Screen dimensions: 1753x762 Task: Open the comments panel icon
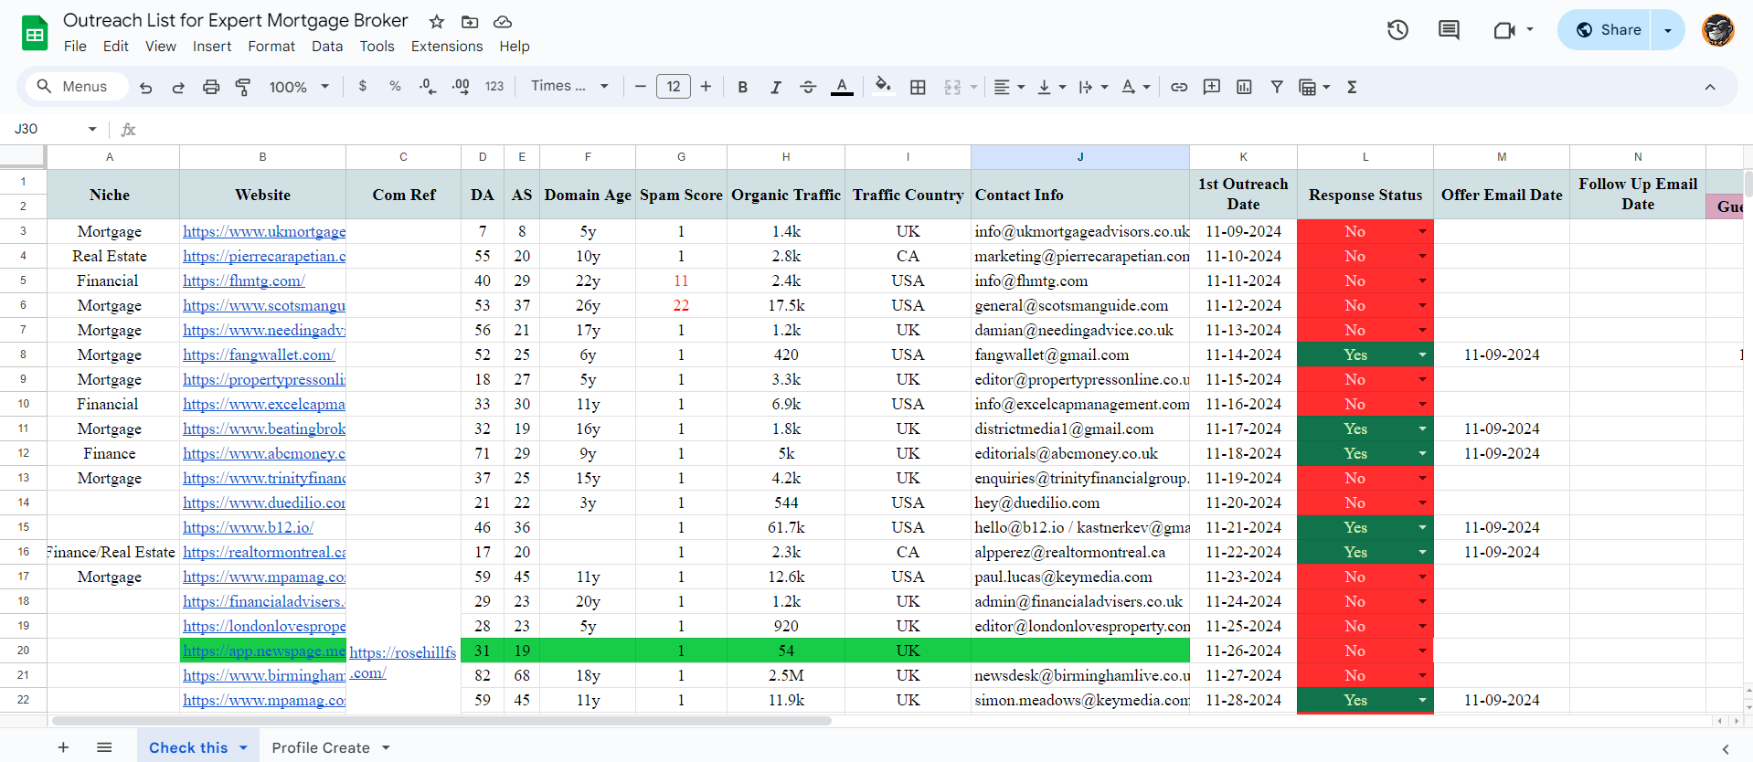click(1449, 30)
